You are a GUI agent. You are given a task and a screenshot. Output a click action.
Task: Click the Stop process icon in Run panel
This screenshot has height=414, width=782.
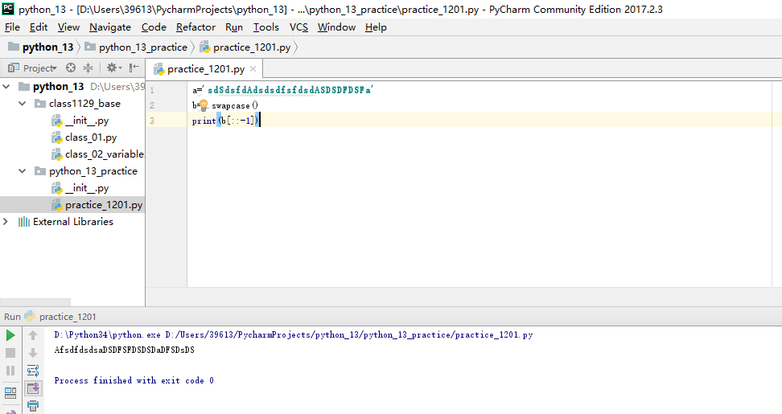coord(10,353)
